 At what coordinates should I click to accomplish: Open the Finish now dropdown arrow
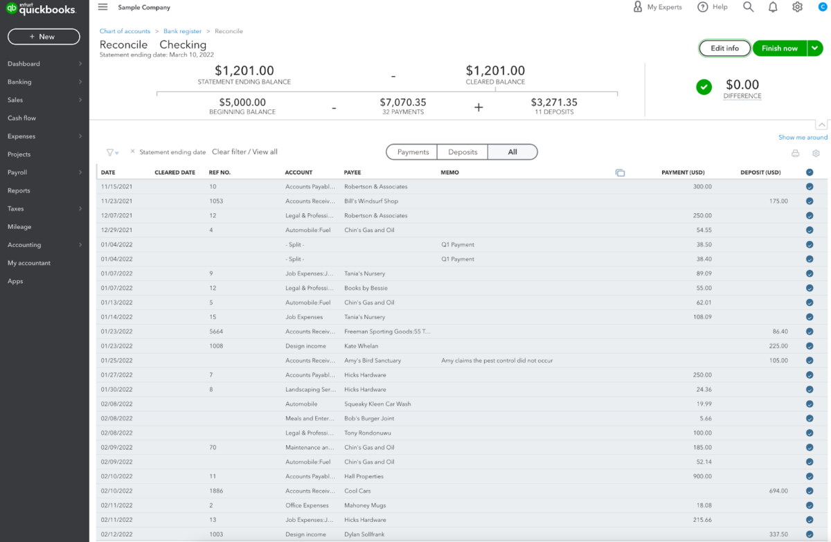click(815, 48)
